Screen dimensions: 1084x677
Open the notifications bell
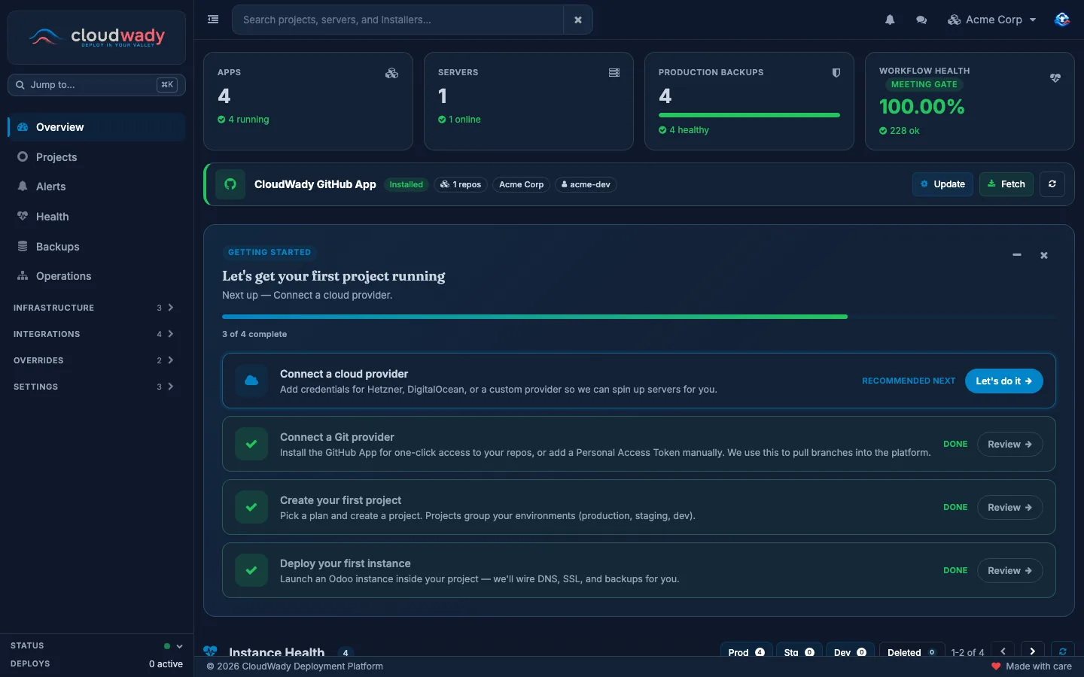pos(890,20)
